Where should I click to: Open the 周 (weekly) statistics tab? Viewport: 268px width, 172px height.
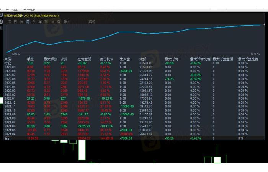21,22
